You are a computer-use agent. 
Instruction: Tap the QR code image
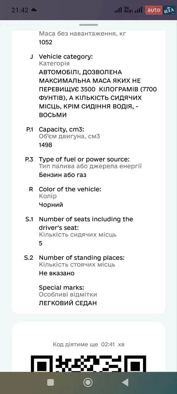tap(88, 363)
